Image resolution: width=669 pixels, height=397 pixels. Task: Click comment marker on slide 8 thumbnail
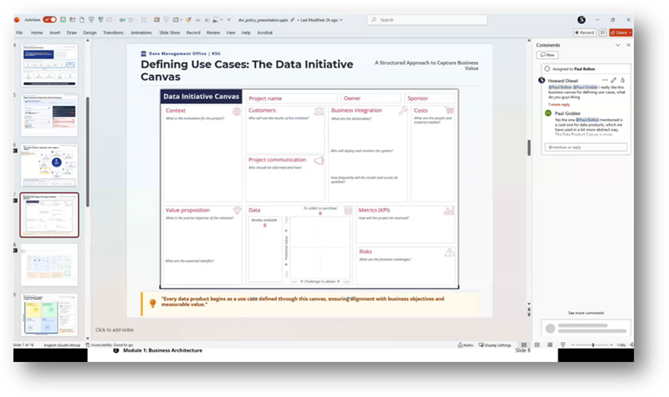[x=15, y=250]
